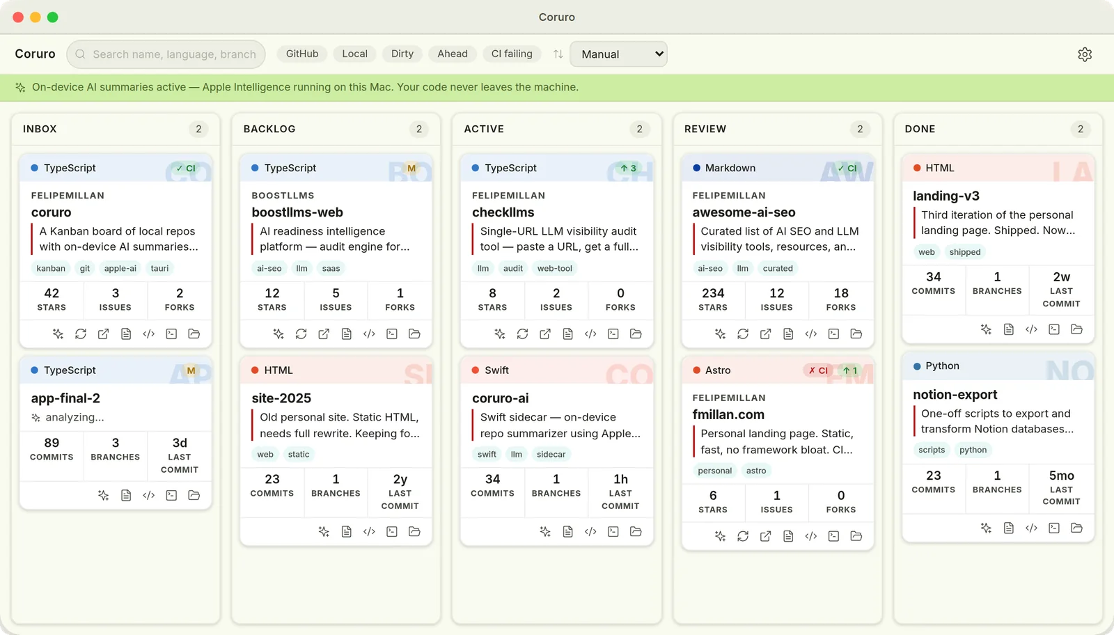Open awesome-ai-seo folder
Image resolution: width=1114 pixels, height=635 pixels.
(x=856, y=334)
